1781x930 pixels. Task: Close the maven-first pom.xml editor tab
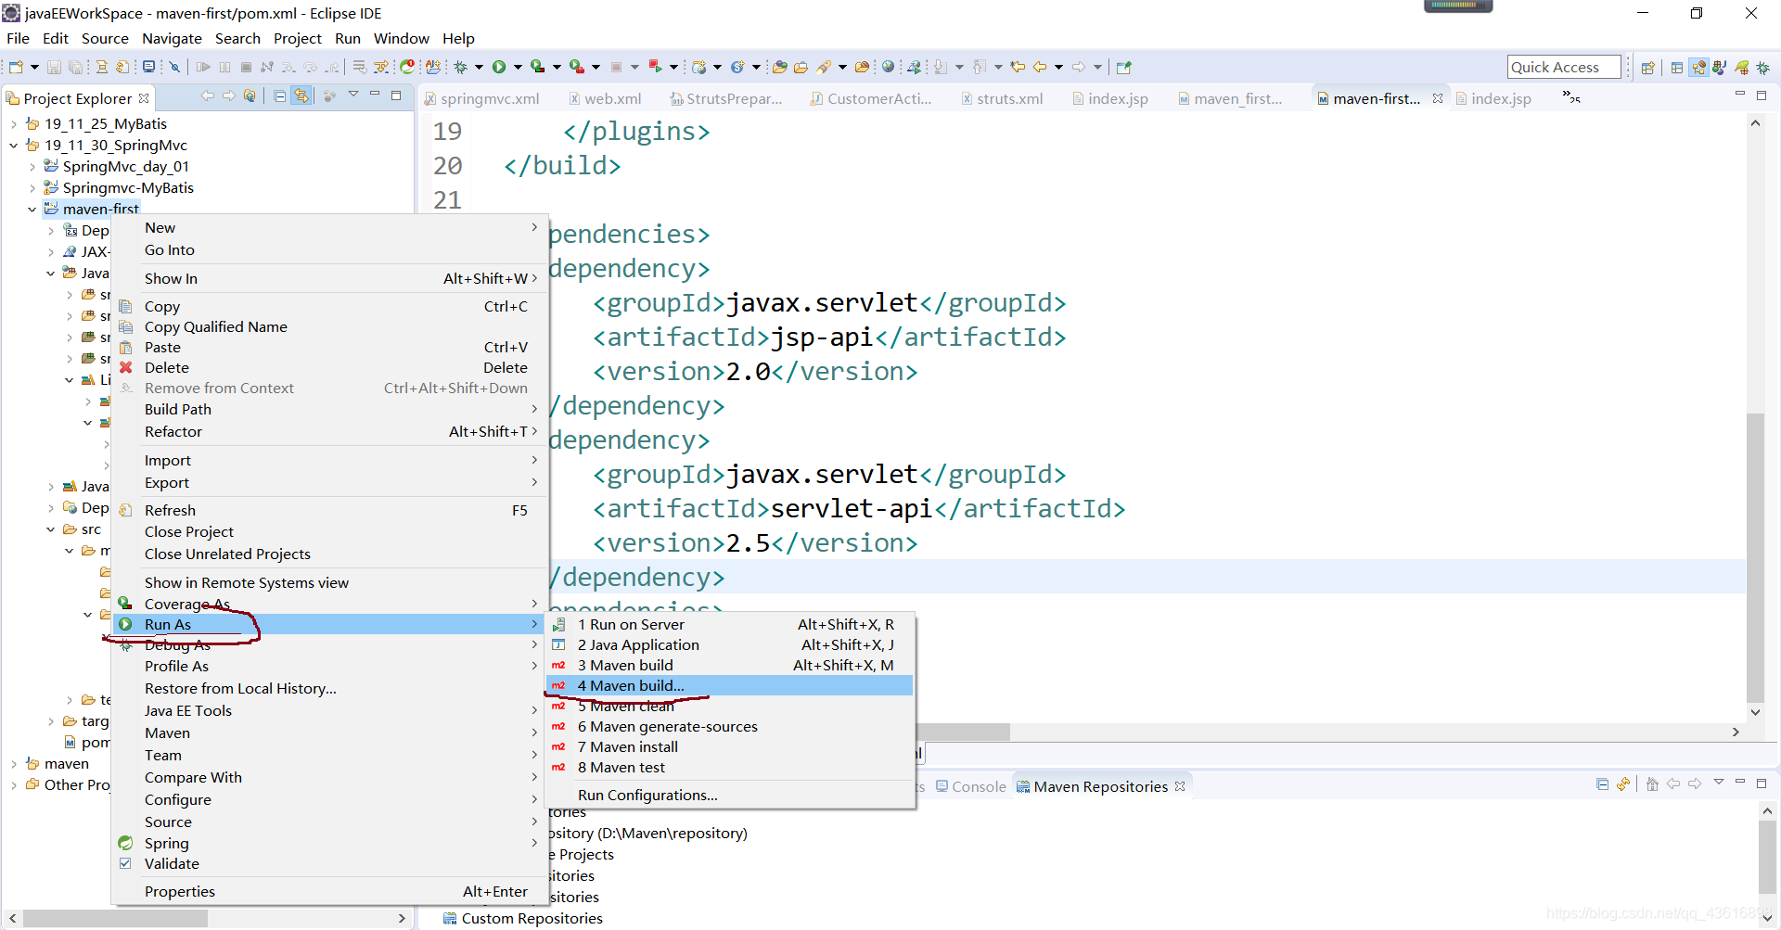coord(1438,98)
